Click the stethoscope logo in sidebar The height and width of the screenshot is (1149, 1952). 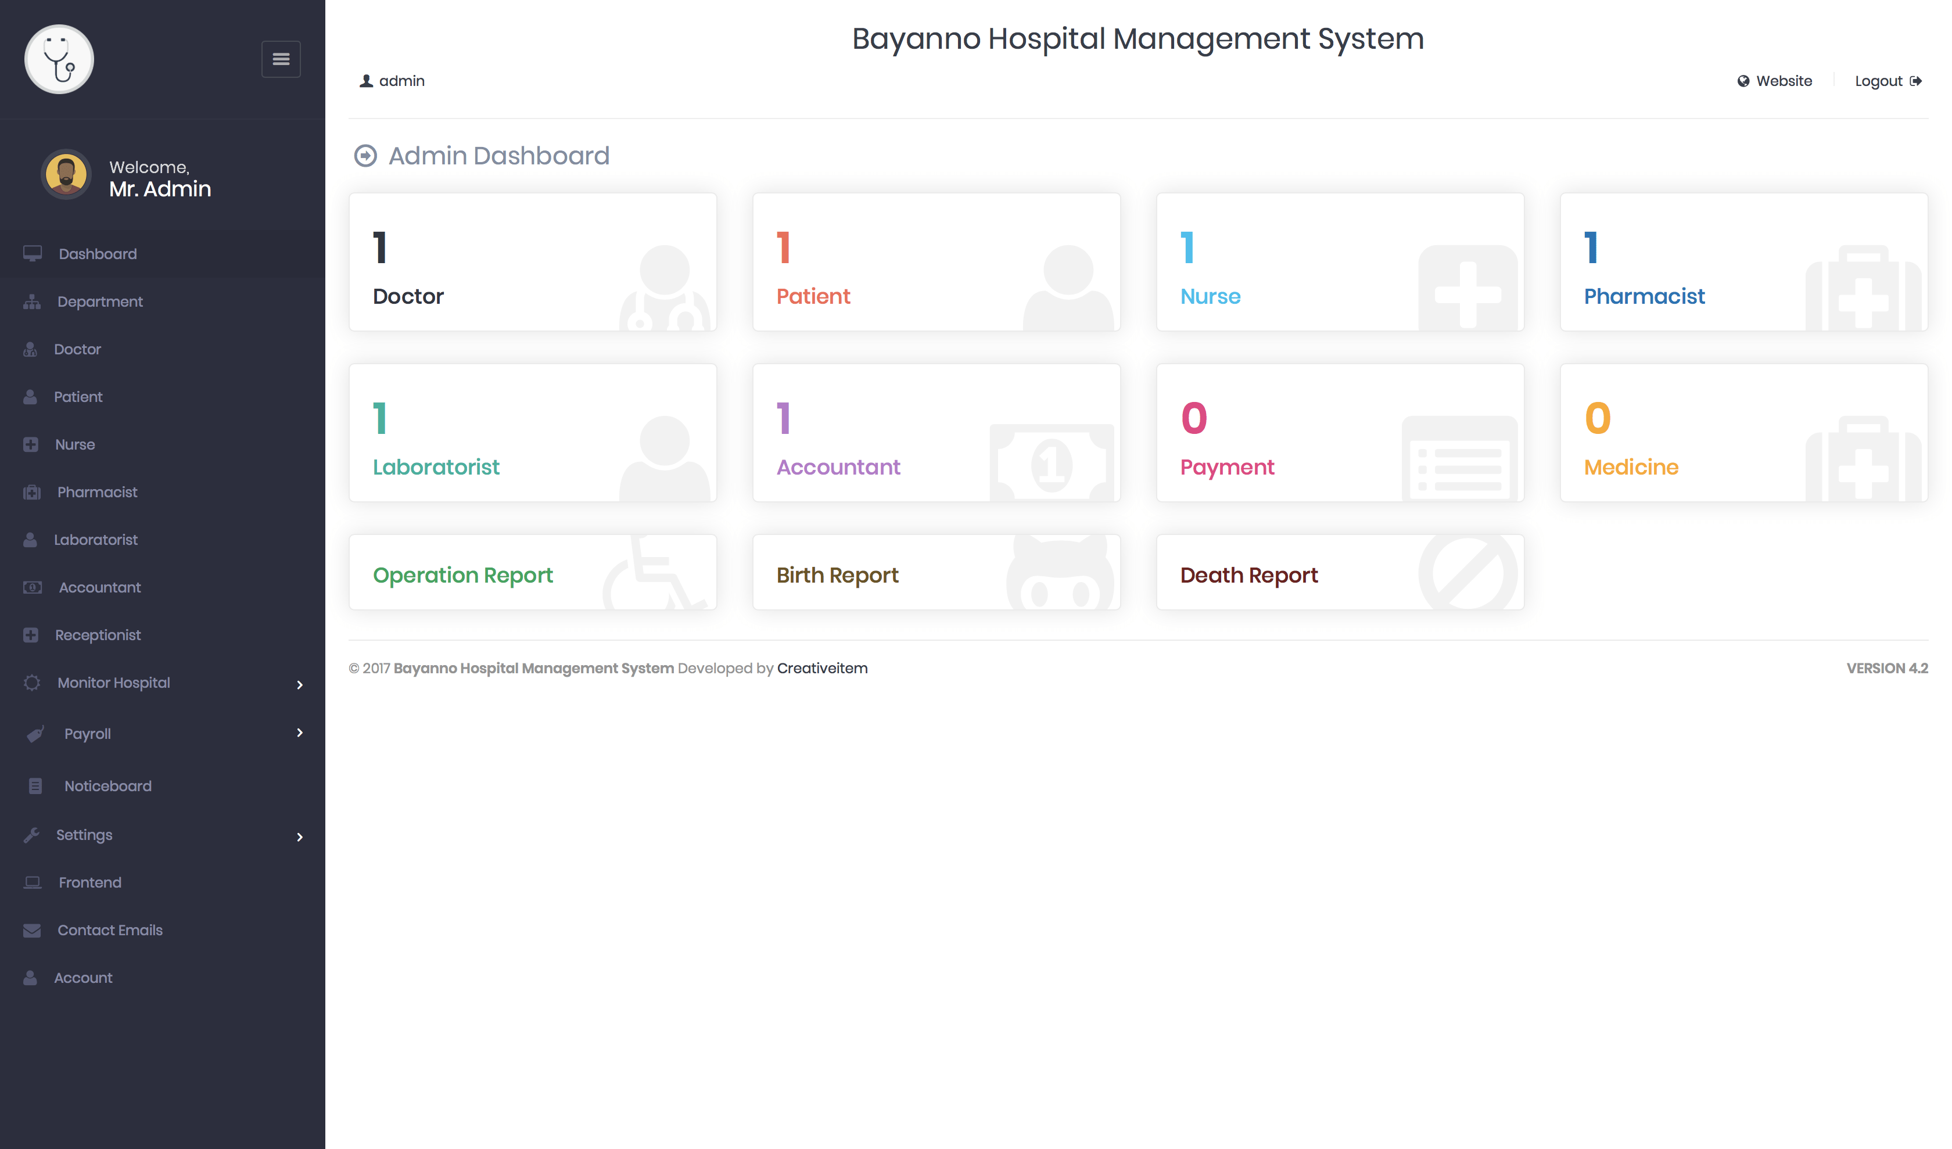pyautogui.click(x=60, y=60)
